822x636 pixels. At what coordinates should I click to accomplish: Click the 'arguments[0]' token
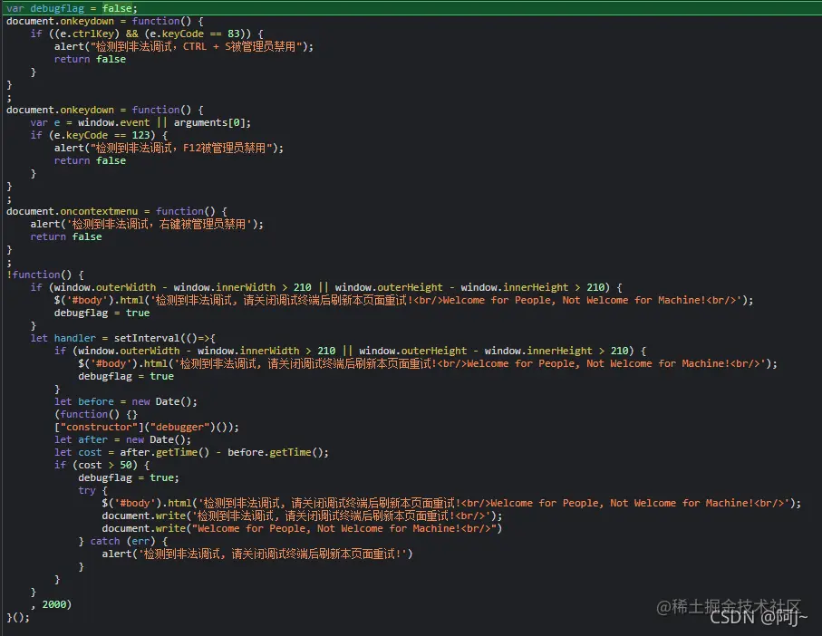(209, 122)
